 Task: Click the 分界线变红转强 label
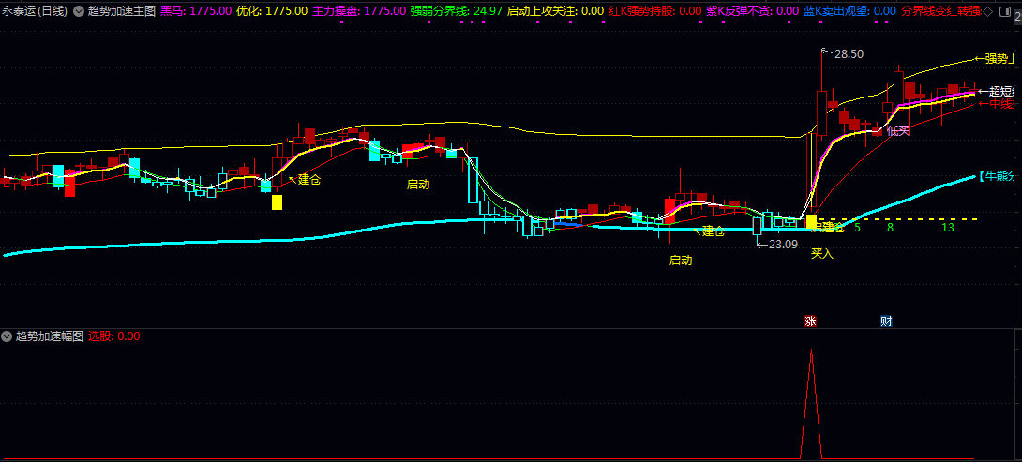tap(940, 11)
